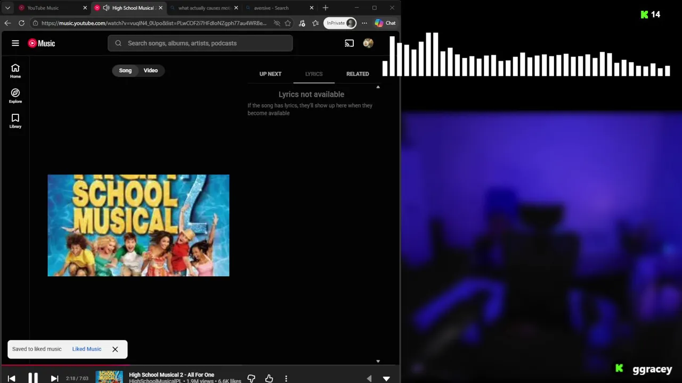Skip to next track
This screenshot has height=383, width=682.
coord(54,378)
